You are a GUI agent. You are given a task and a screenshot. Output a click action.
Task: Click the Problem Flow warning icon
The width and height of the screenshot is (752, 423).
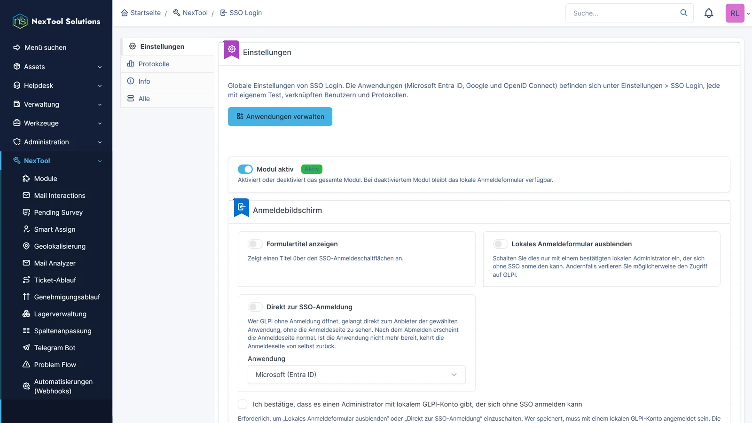point(26,364)
